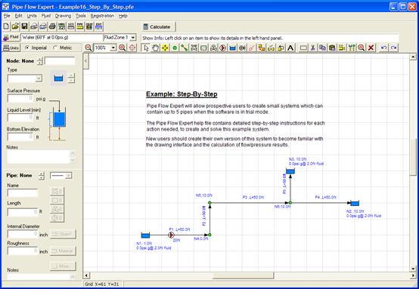Click the Internal Diameter input field
Screen dimensions: 419x289
point(23,234)
